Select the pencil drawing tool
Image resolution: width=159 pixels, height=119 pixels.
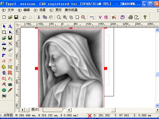point(10,90)
